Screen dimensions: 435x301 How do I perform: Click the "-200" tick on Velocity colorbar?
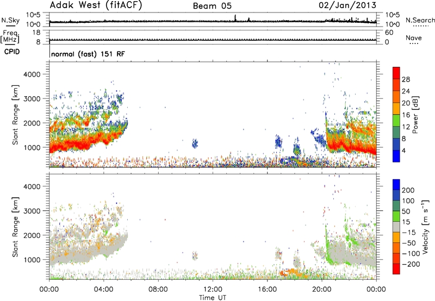pyautogui.click(x=411, y=264)
